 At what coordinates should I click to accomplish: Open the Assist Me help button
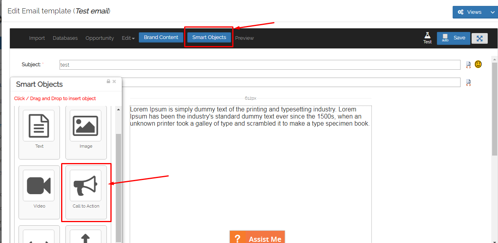click(x=257, y=237)
